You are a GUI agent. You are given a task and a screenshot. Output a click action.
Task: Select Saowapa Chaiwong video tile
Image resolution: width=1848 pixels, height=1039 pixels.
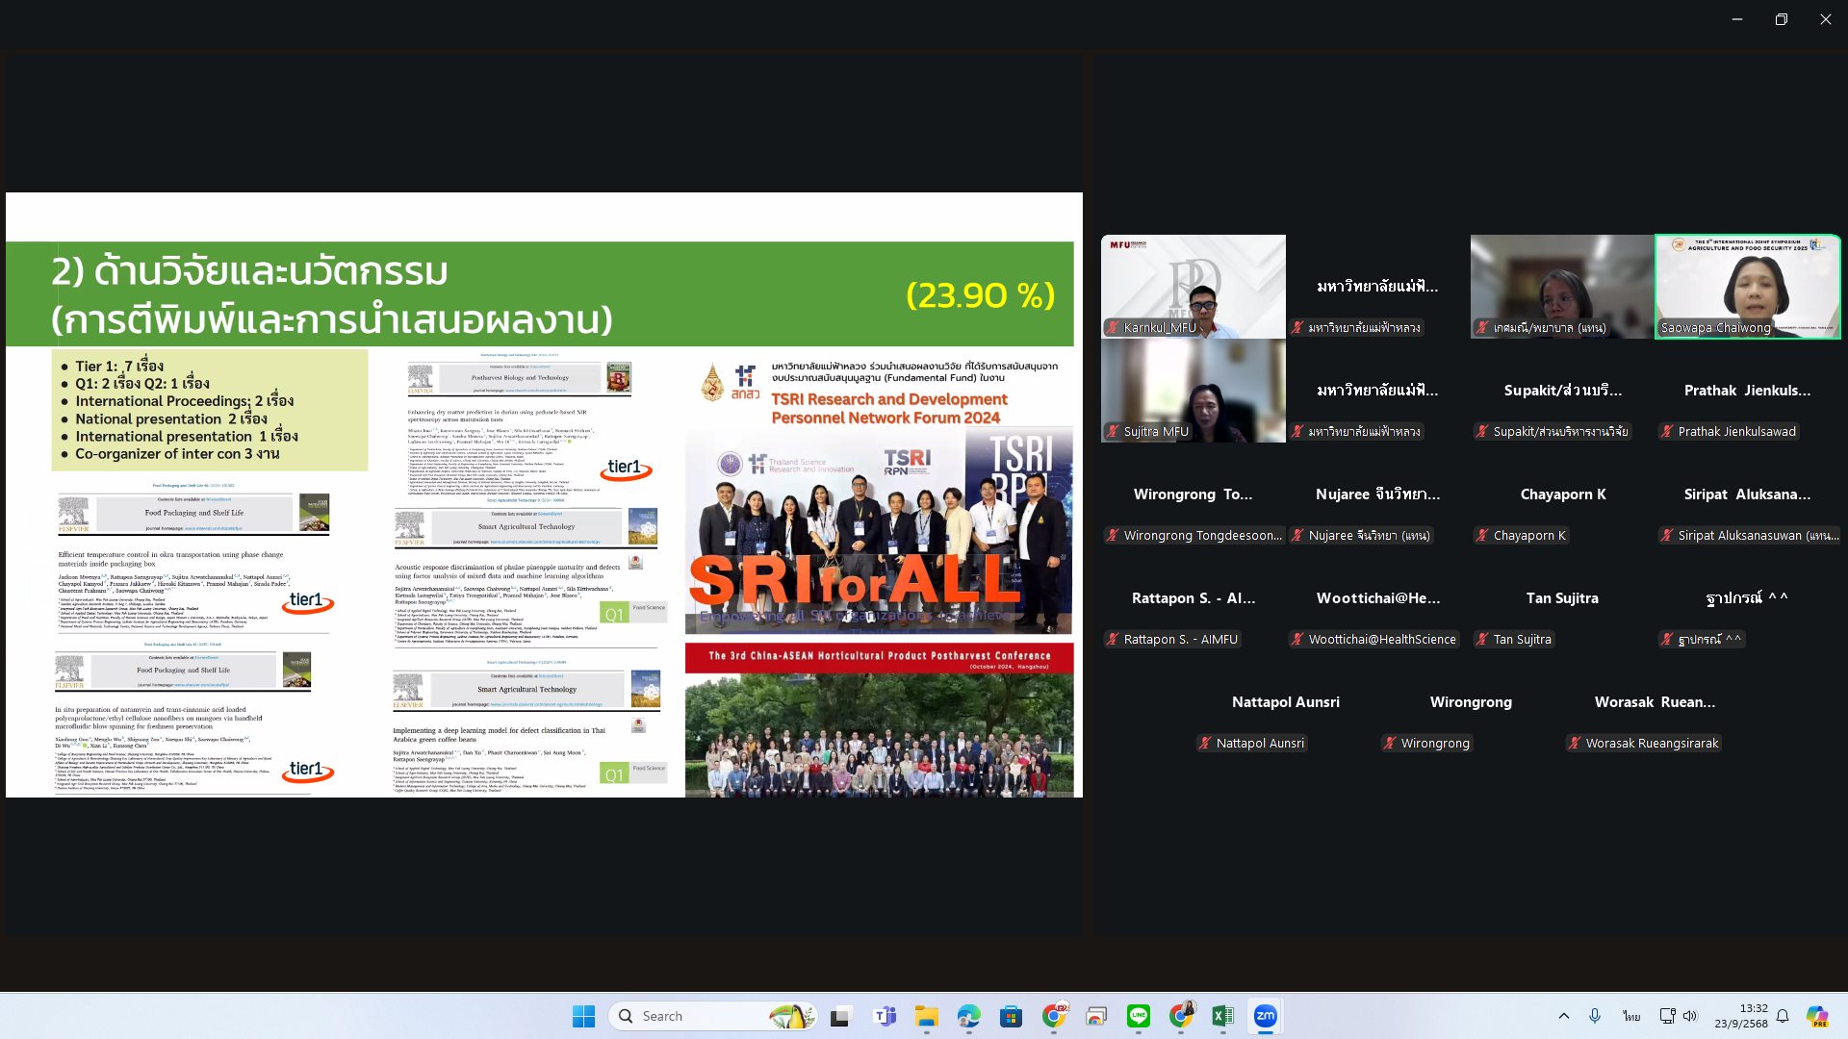(x=1747, y=287)
